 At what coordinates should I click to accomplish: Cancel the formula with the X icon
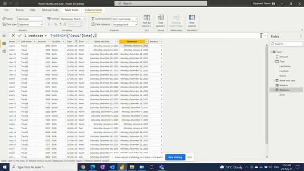pos(13,35)
